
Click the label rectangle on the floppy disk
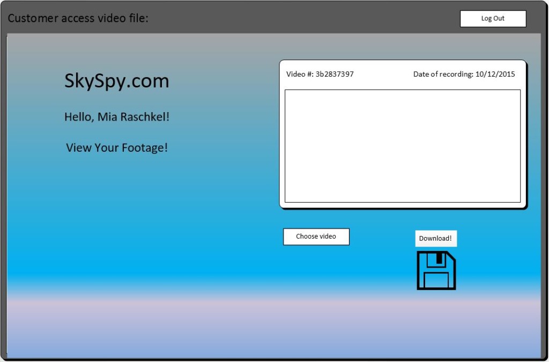[x=436, y=280]
